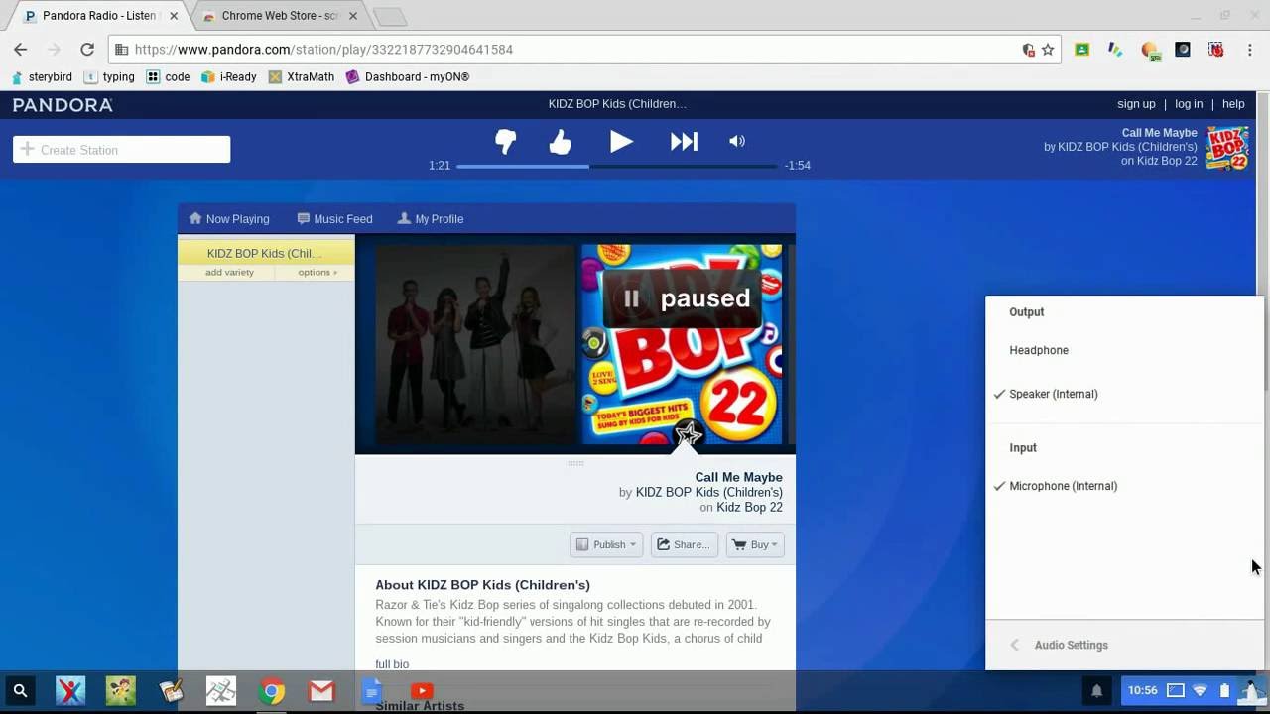Resume playback with the play button
Image resolution: width=1270 pixels, height=714 pixels.
tap(621, 142)
